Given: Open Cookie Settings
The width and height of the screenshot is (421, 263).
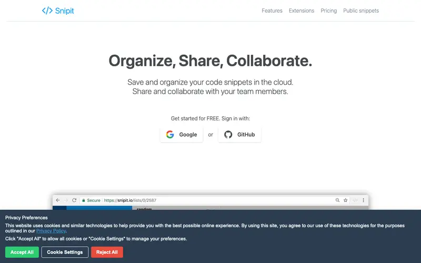Looking at the screenshot, I should click(65, 252).
